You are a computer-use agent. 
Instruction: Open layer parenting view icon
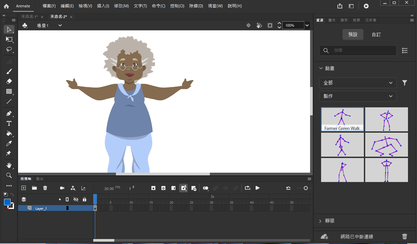pyautogui.click(x=73, y=188)
